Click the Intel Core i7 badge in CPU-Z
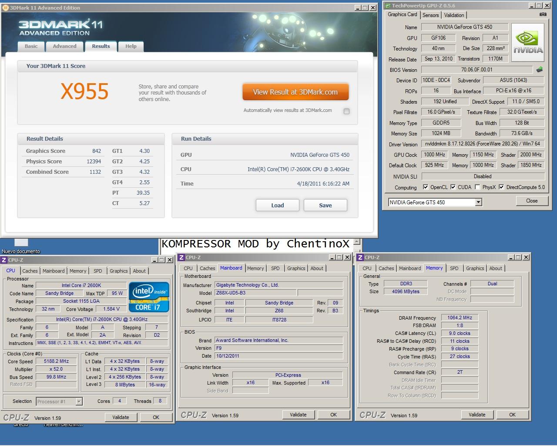The image size is (557, 446). [149, 297]
